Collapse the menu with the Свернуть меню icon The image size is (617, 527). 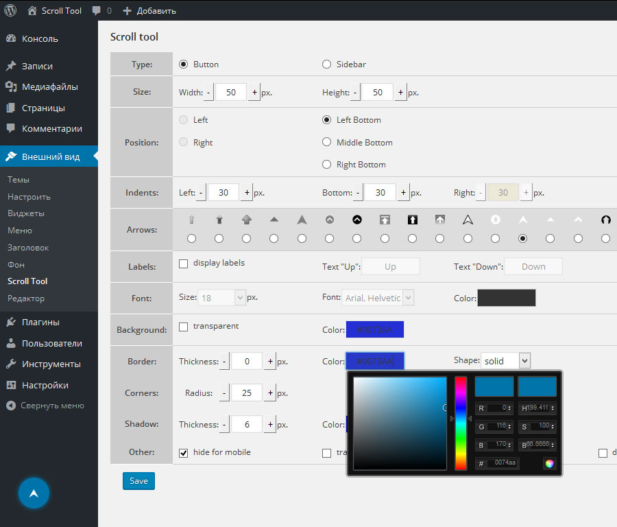point(11,406)
